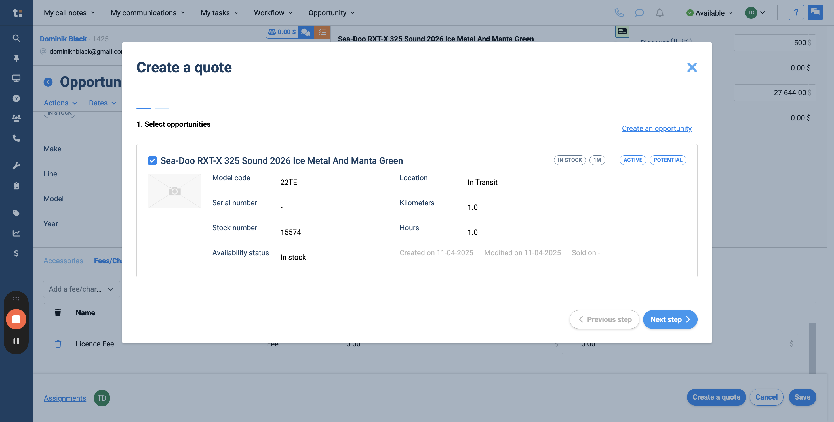Expand the Actions dropdown menu
The image size is (834, 422).
[x=60, y=103]
